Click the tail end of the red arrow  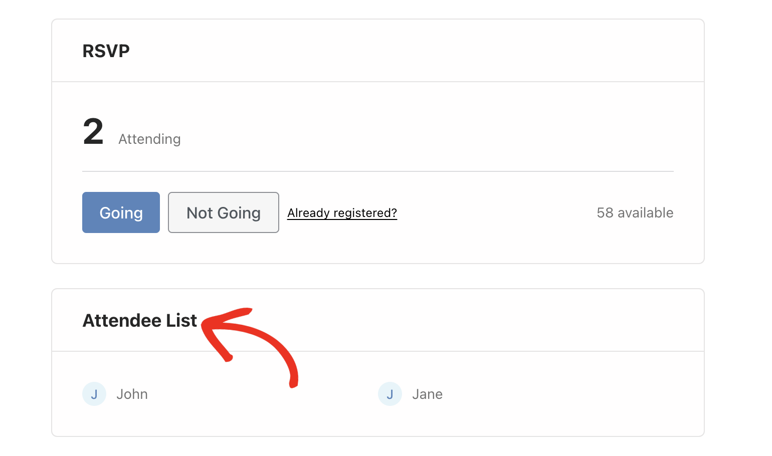coord(293,384)
